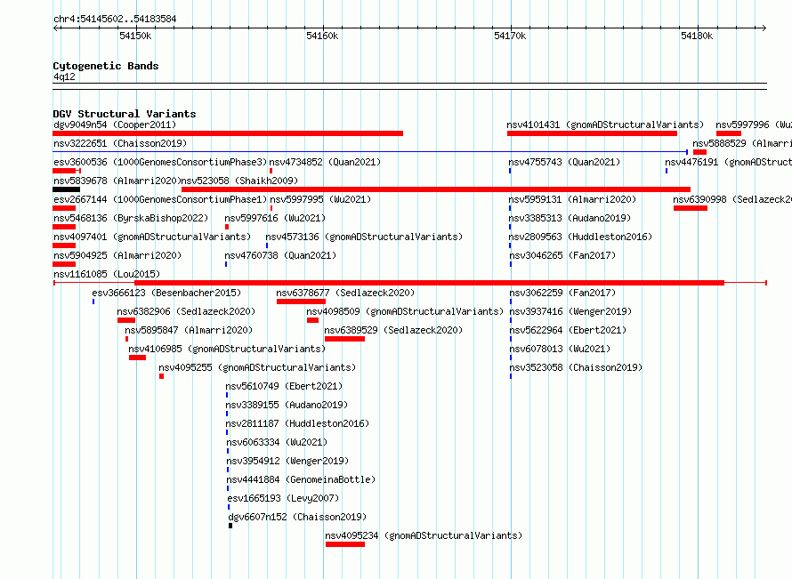The image size is (792, 579).
Task: Click nsv3046265 (Fan2017) label
Action: tap(562, 255)
